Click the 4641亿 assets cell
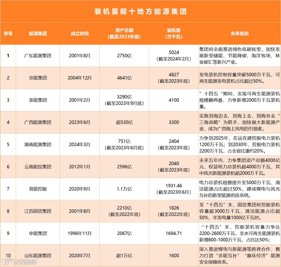This screenshot has width=281, height=267. tap(124, 78)
